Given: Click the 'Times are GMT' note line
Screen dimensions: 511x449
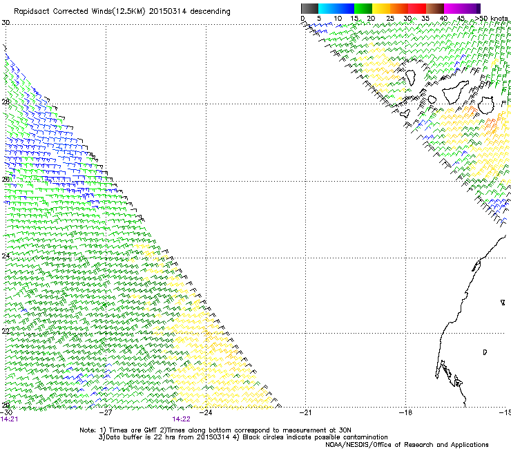Looking at the screenshot, I should coord(215,430).
